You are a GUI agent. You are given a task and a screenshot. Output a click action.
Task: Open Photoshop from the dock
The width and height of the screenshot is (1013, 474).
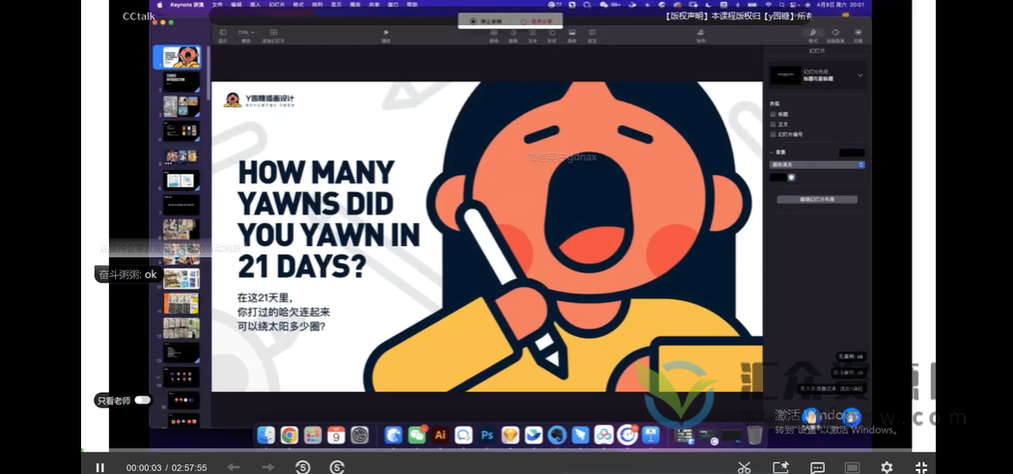[x=488, y=435]
